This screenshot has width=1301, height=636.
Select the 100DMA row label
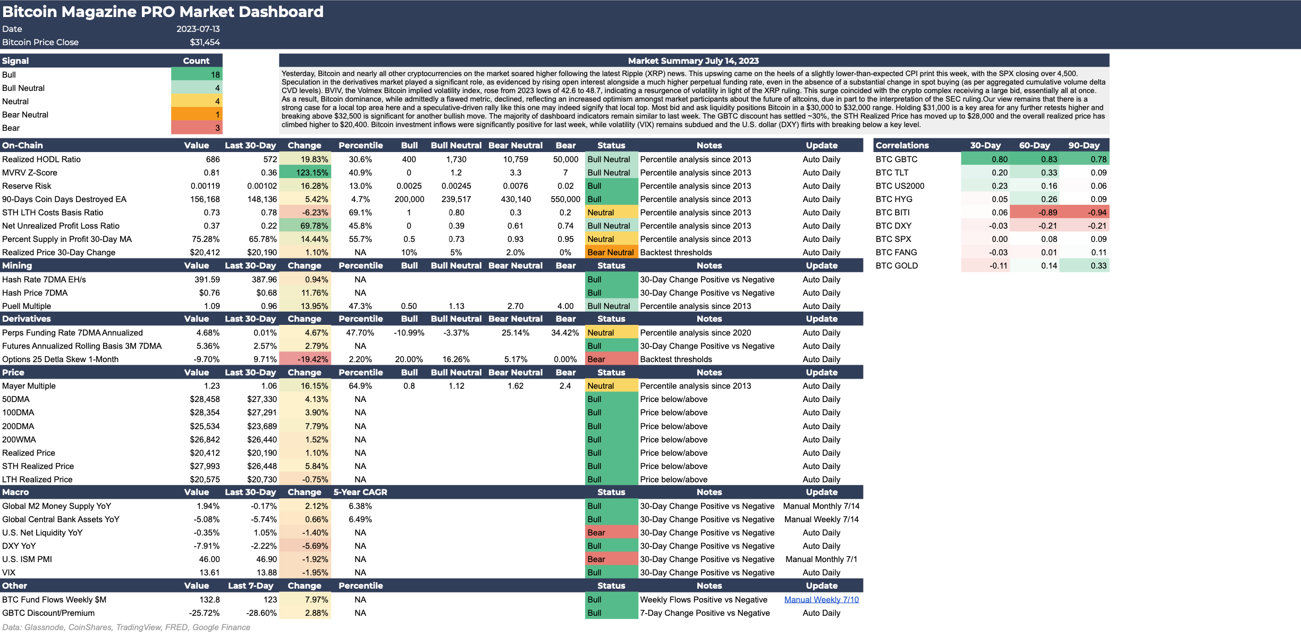tap(18, 412)
